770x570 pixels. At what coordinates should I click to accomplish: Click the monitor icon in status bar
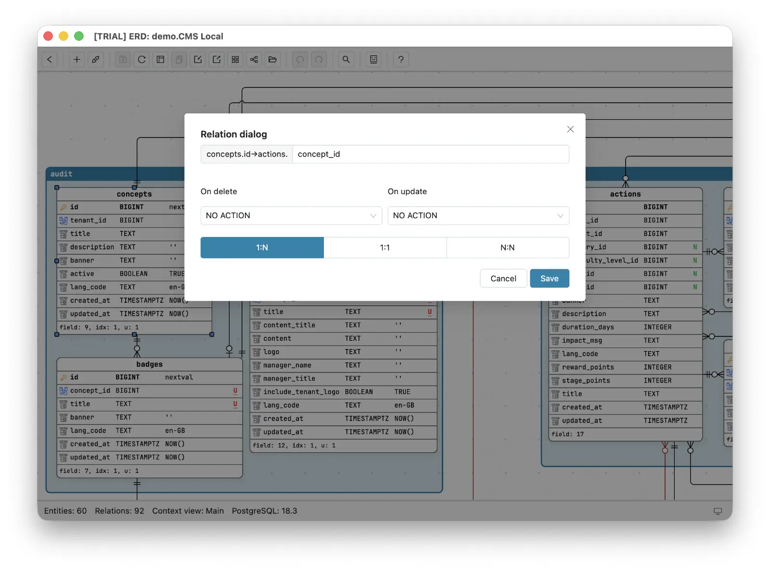point(718,511)
